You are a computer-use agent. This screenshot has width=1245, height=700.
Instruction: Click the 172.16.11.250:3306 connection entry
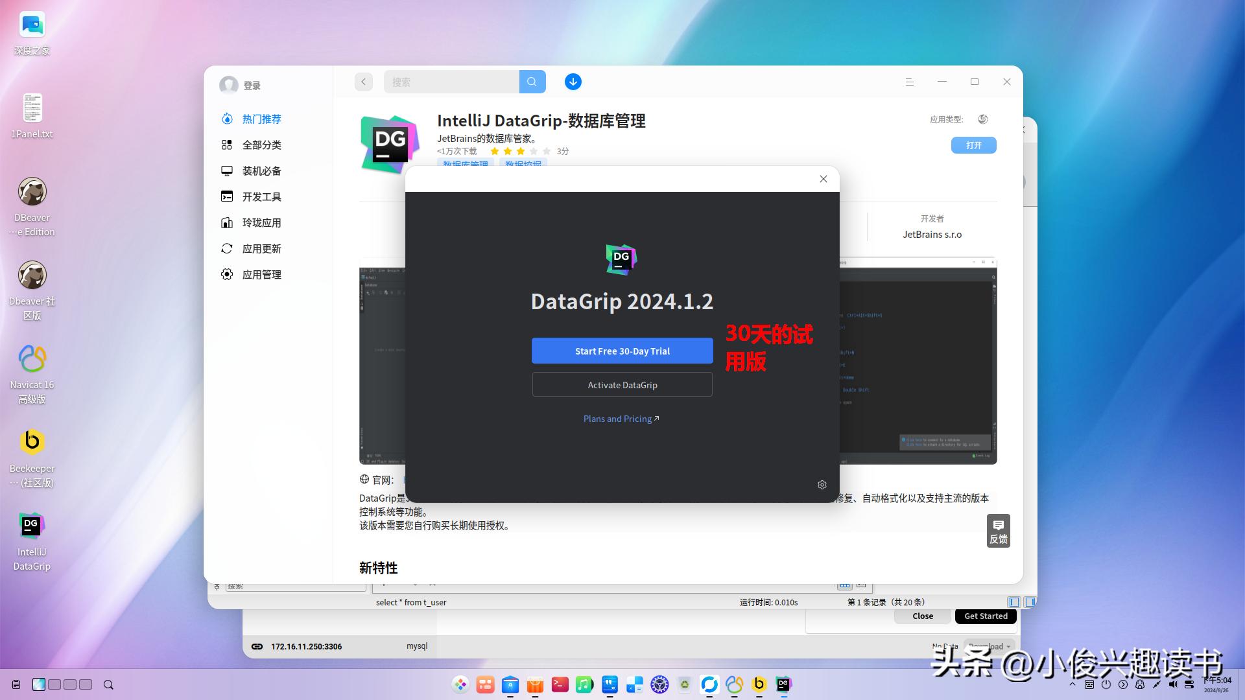(306, 646)
